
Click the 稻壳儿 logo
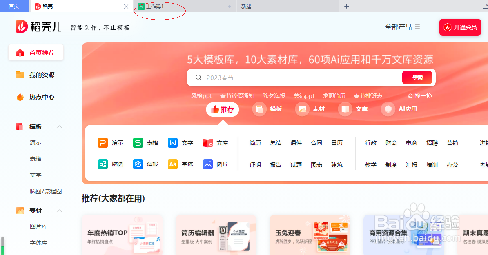tap(39, 27)
